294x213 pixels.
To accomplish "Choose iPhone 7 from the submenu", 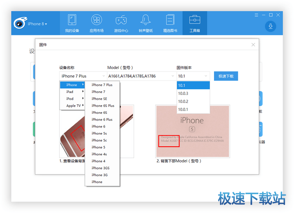I will (x=102, y=92).
